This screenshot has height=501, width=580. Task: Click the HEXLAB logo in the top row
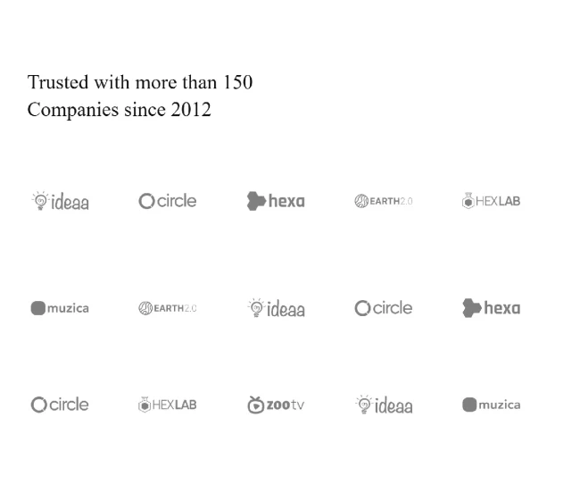tap(491, 201)
